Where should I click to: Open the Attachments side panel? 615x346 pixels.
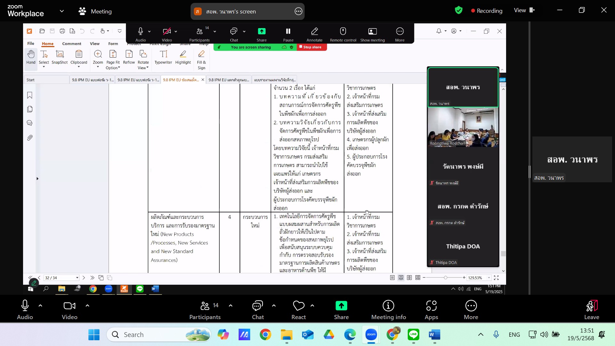click(30, 138)
